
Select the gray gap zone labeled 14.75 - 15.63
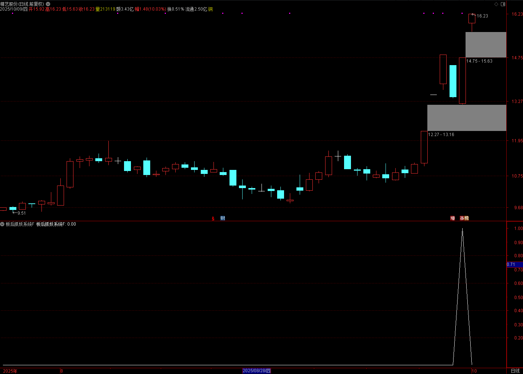coord(486,45)
